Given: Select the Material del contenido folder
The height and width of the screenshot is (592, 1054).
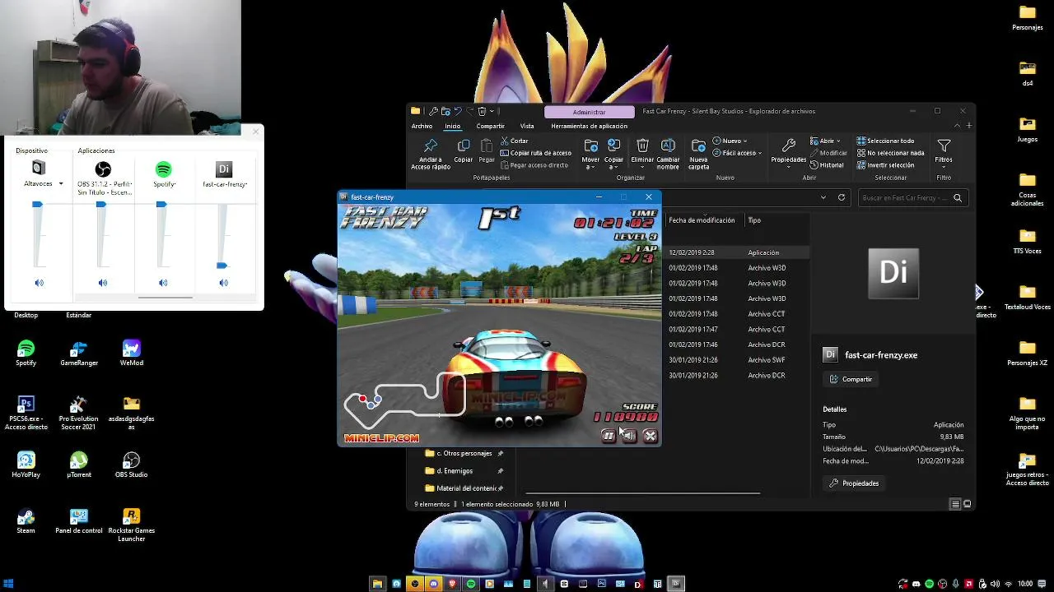Looking at the screenshot, I should pyautogui.click(x=464, y=488).
